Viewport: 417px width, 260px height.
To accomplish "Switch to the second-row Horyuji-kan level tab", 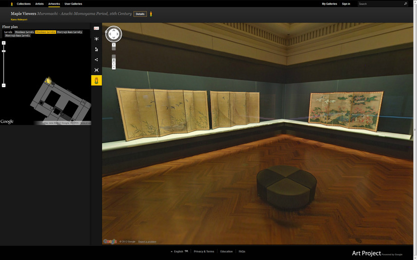I will coord(18,36).
